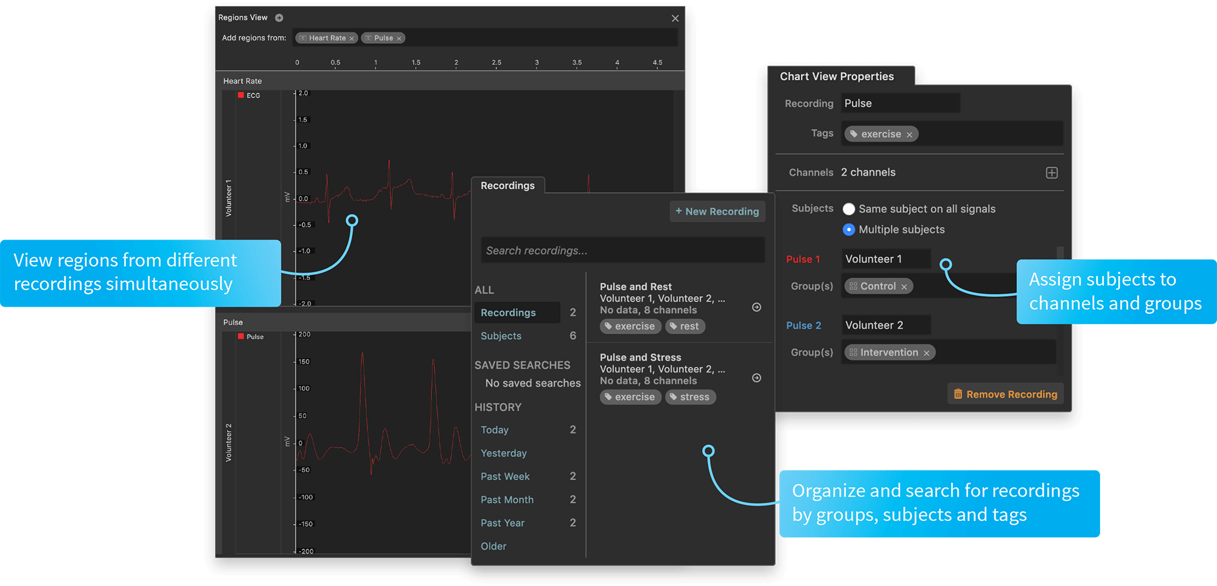The width and height of the screenshot is (1217, 586).
Task: Select the Same subject on all signals option
Action: tap(849, 209)
